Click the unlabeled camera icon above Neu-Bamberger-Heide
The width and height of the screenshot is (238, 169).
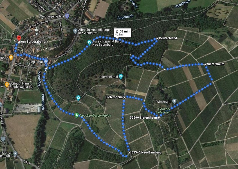point(78,98)
